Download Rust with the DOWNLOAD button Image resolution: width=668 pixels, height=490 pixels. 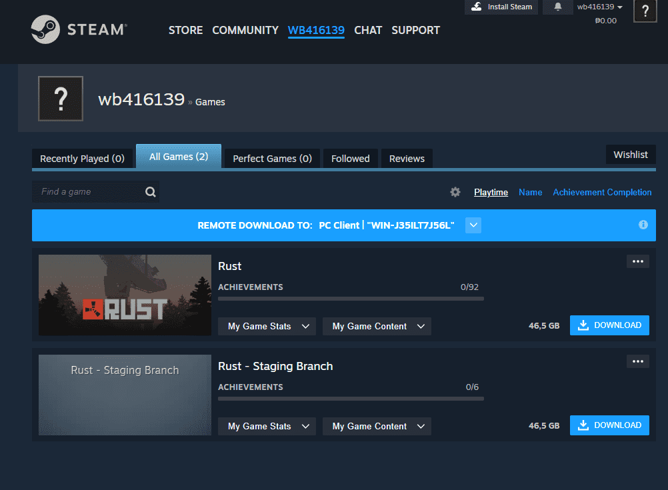609,325
